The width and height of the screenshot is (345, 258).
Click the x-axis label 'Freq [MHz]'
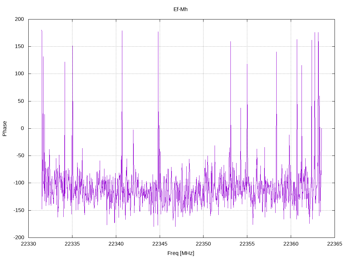181,253
